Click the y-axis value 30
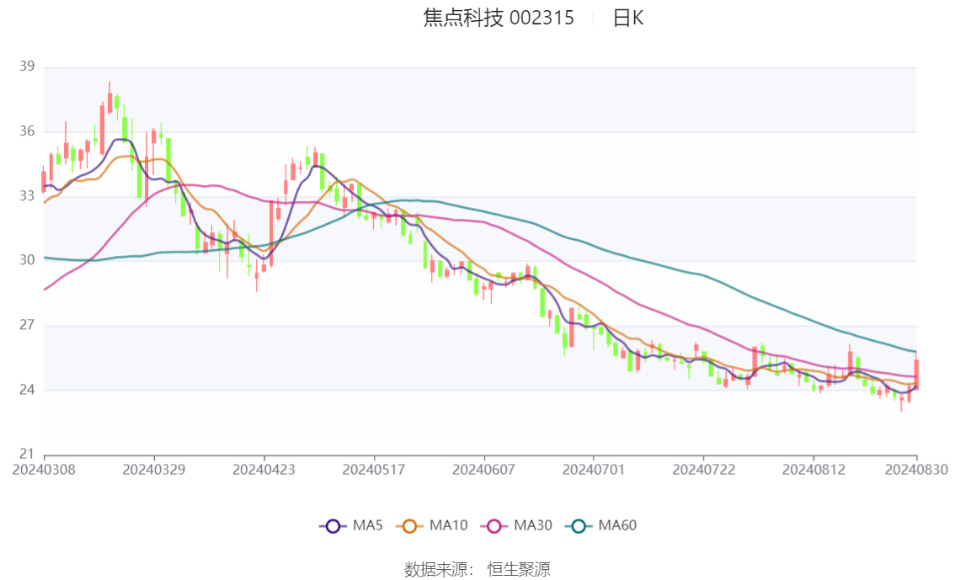This screenshot has height=580, width=955. (x=27, y=260)
